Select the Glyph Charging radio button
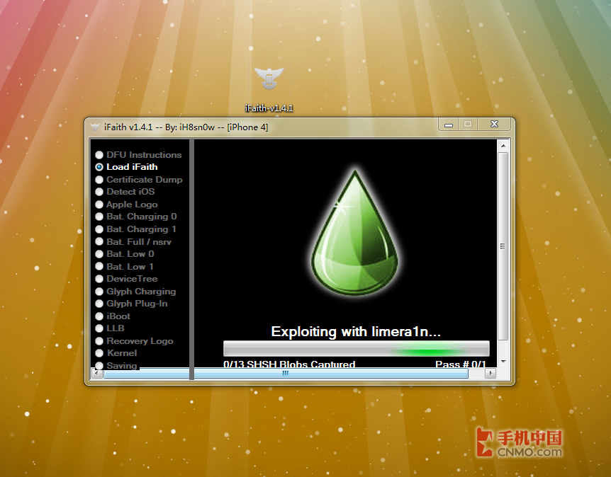The width and height of the screenshot is (611, 477). (99, 292)
